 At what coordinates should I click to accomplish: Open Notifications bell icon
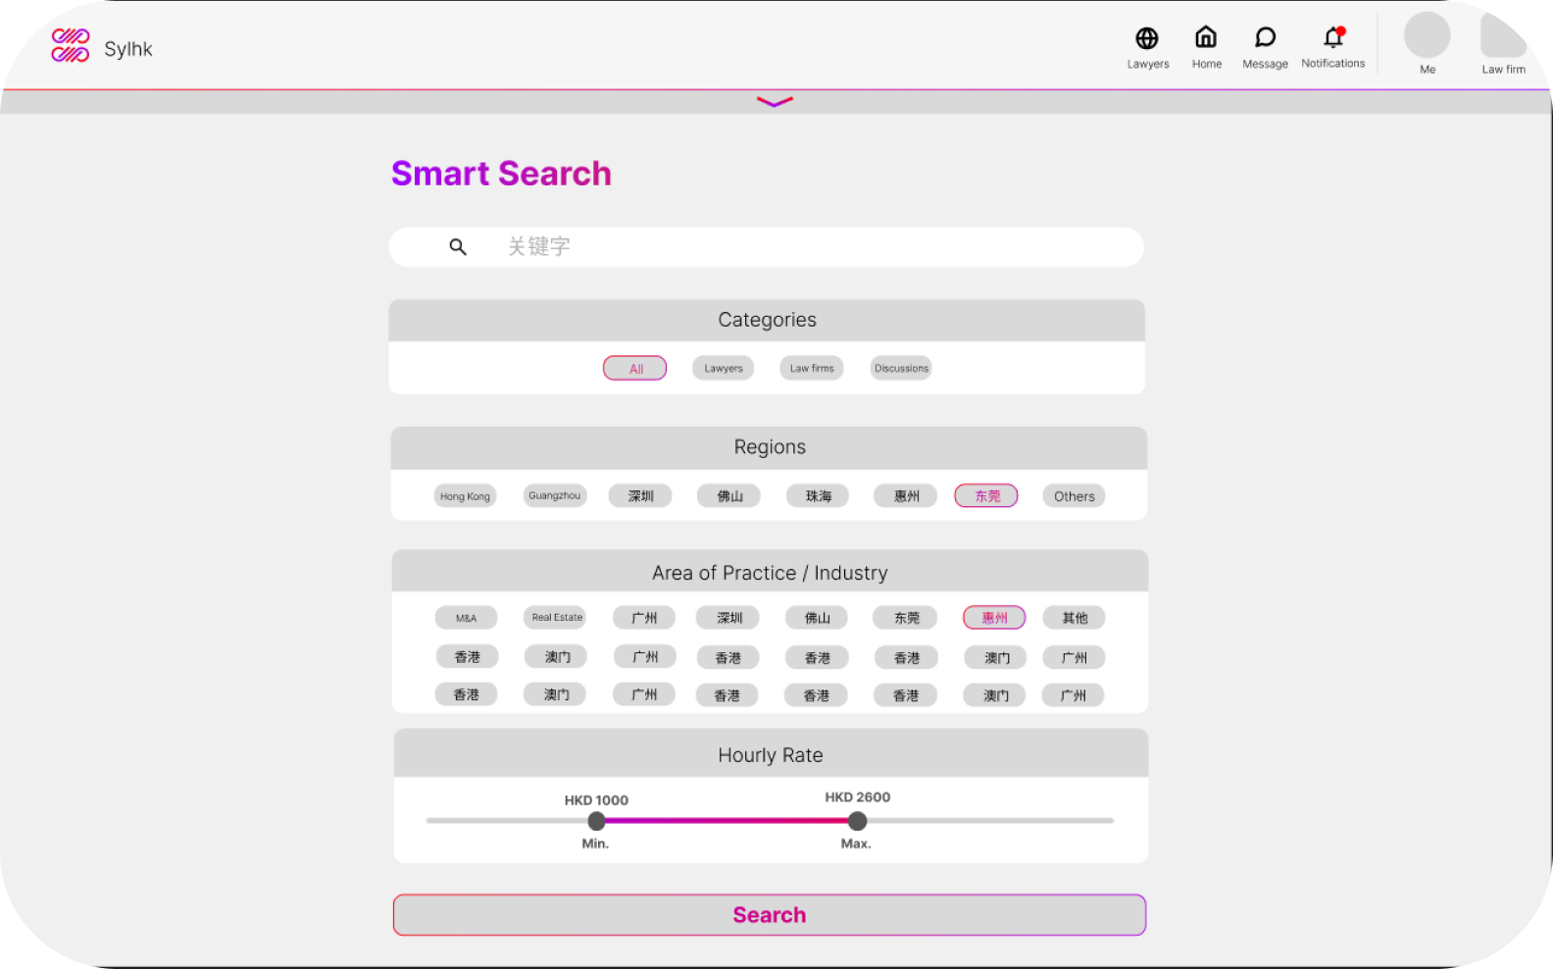coord(1332,37)
